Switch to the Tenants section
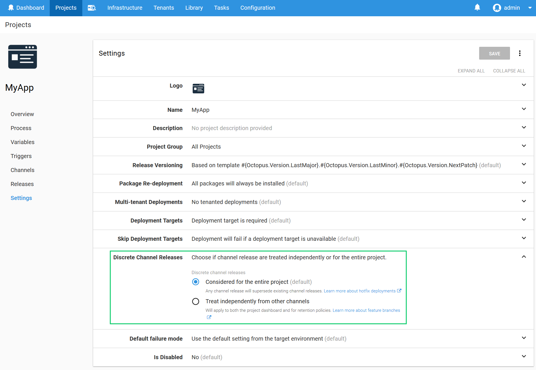 coord(164,8)
